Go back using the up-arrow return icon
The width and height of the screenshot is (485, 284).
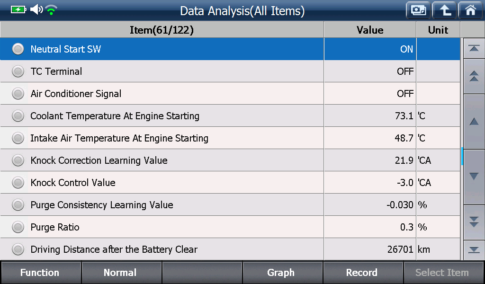point(444,10)
